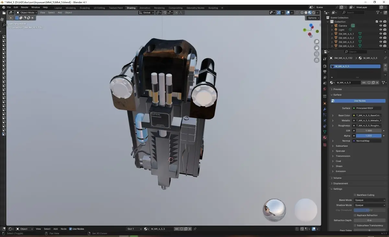Image resolution: width=389 pixels, height=237 pixels.
Task: Expand SM_MK_4_5_2 in the outliner
Action: [x=332, y=38]
